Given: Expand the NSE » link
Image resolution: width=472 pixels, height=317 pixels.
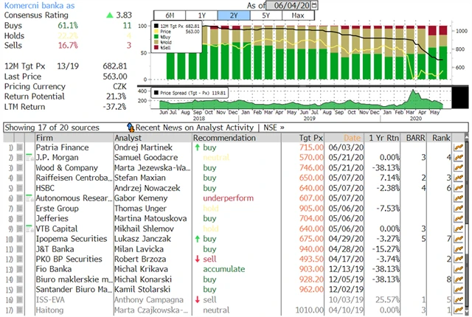Looking at the screenshot, I should (274, 128).
